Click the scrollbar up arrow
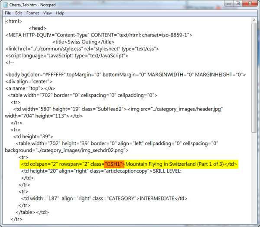260x227 pixels. click(254, 20)
